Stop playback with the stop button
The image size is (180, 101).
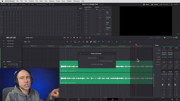(74, 38)
